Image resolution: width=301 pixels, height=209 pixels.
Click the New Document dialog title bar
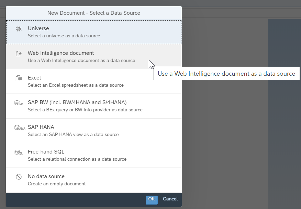pyautogui.click(x=93, y=13)
